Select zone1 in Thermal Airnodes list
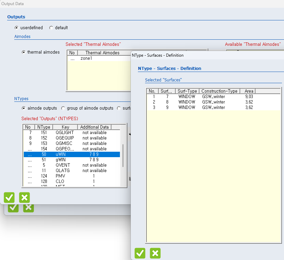The image size is (284, 260). pyautogui.click(x=86, y=58)
